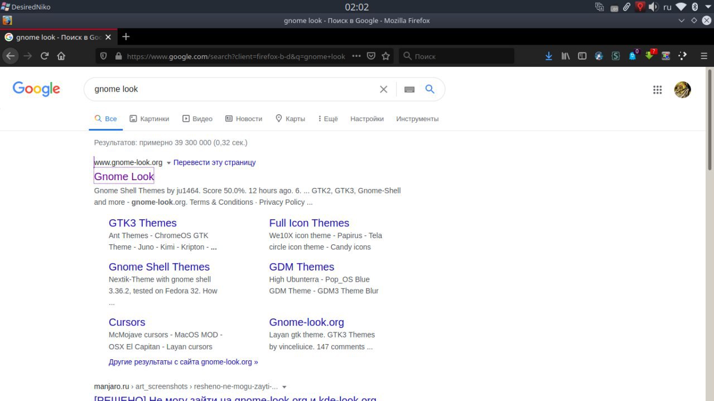Open the Firefox hamburger menu
The height and width of the screenshot is (401, 714).
point(704,56)
